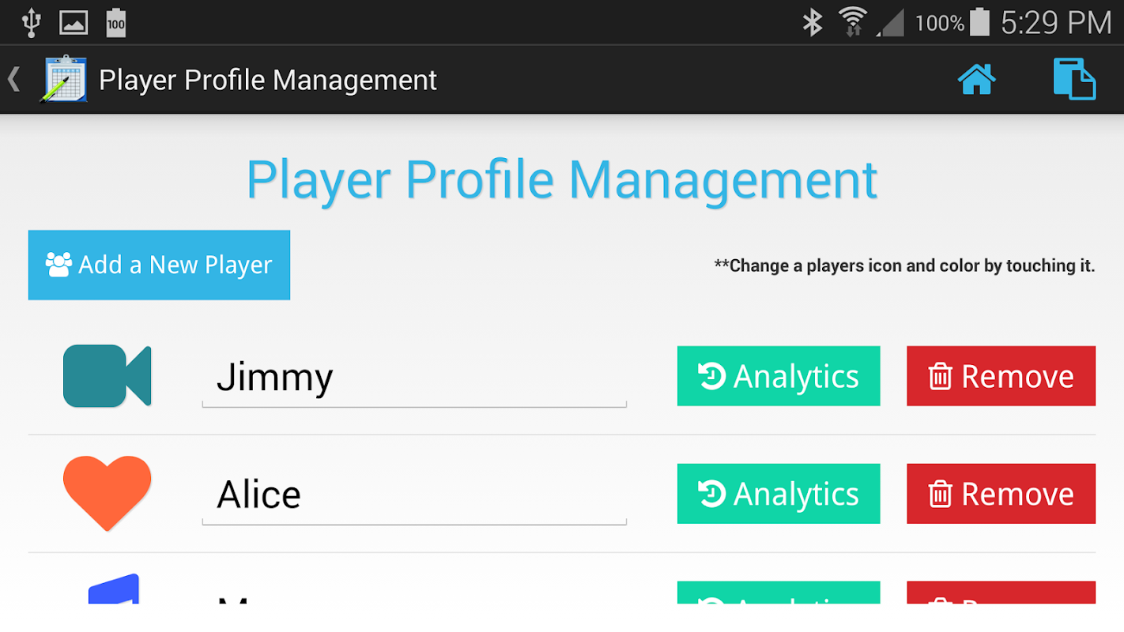The height and width of the screenshot is (632, 1124).
Task: Remove player Alice
Action: [x=1001, y=494]
